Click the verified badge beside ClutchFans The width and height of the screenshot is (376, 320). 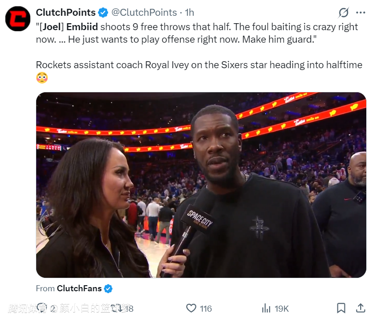(108, 288)
